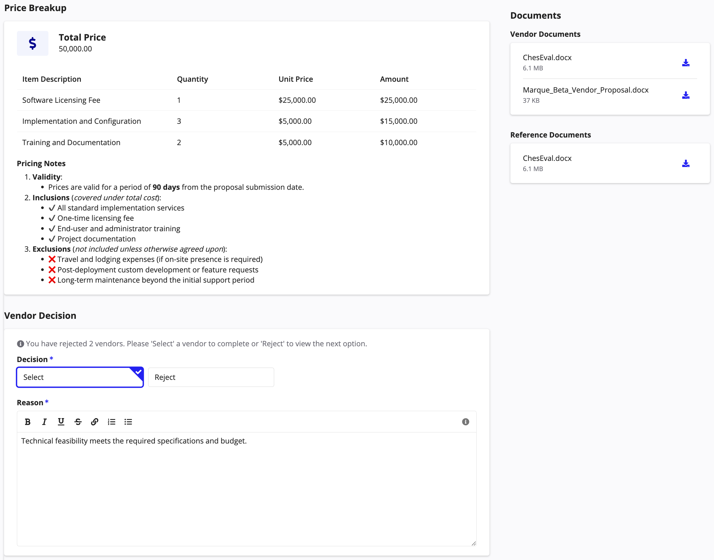Apply strikethrough formatting in editor toolbar
714x560 pixels.
click(x=78, y=422)
